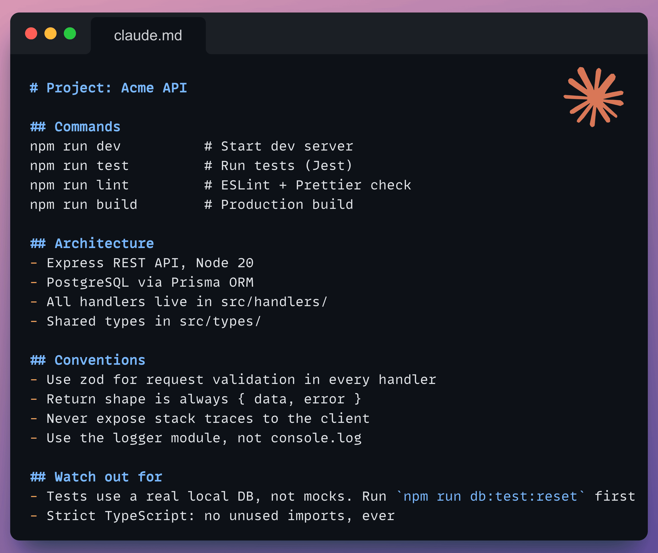This screenshot has width=658, height=553.
Task: Click the 'npm run lint' command text
Action: 79,185
